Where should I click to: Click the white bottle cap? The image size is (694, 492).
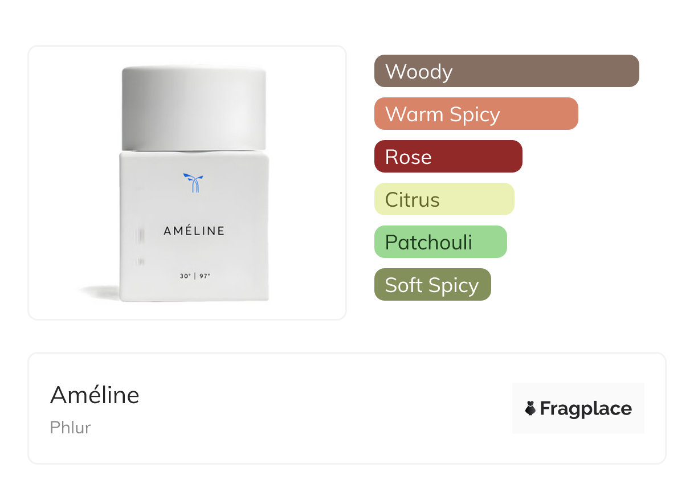(x=194, y=108)
